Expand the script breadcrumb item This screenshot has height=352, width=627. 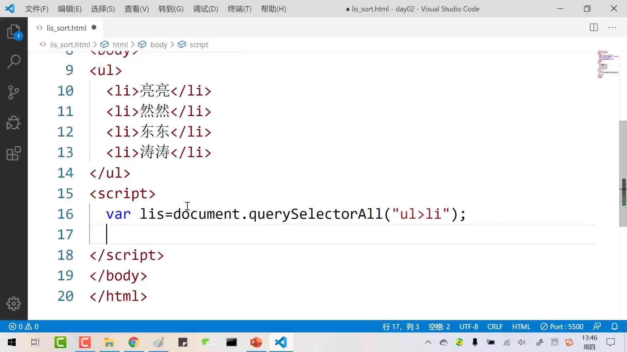click(x=199, y=45)
